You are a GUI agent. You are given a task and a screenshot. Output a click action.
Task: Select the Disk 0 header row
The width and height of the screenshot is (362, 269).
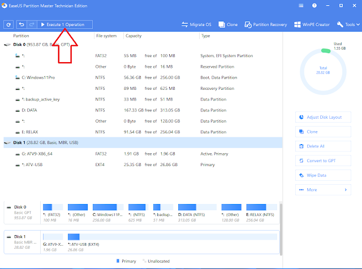click(143, 45)
